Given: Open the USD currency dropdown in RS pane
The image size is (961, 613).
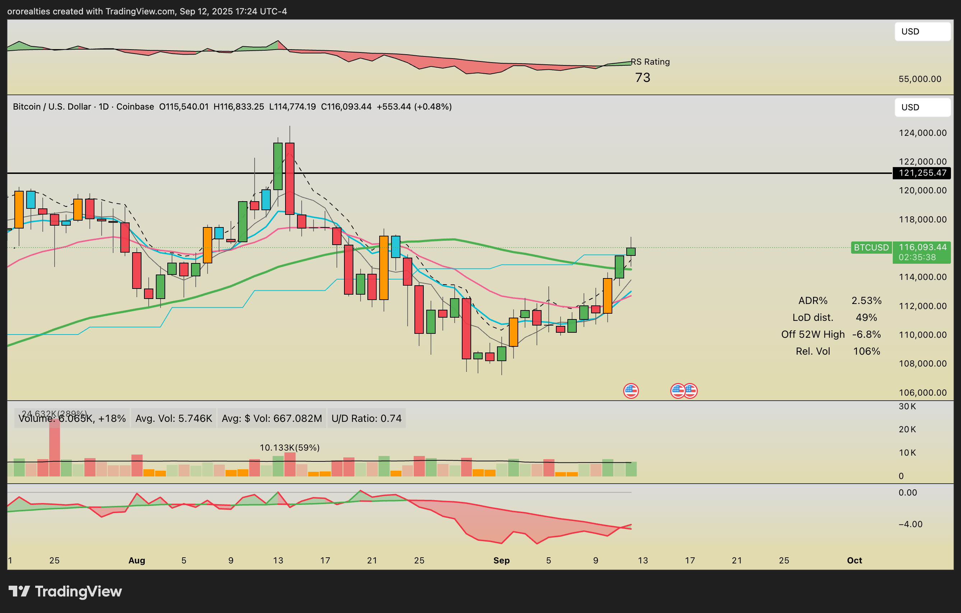Looking at the screenshot, I should pos(922,32).
